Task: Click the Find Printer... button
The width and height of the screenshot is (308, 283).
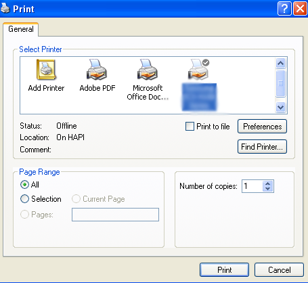Action: [262, 147]
